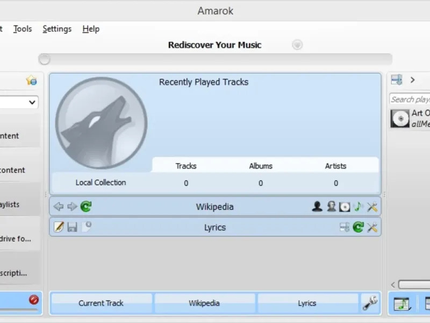Click the playlist track-progression note icon

tap(402, 304)
